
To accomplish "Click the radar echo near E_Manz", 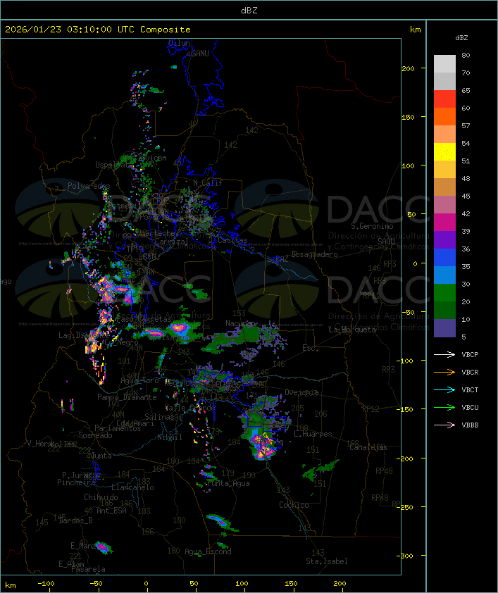I will pos(104,548).
